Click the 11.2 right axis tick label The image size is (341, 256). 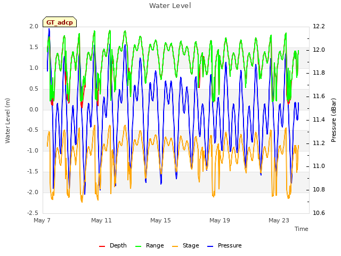point(319,143)
